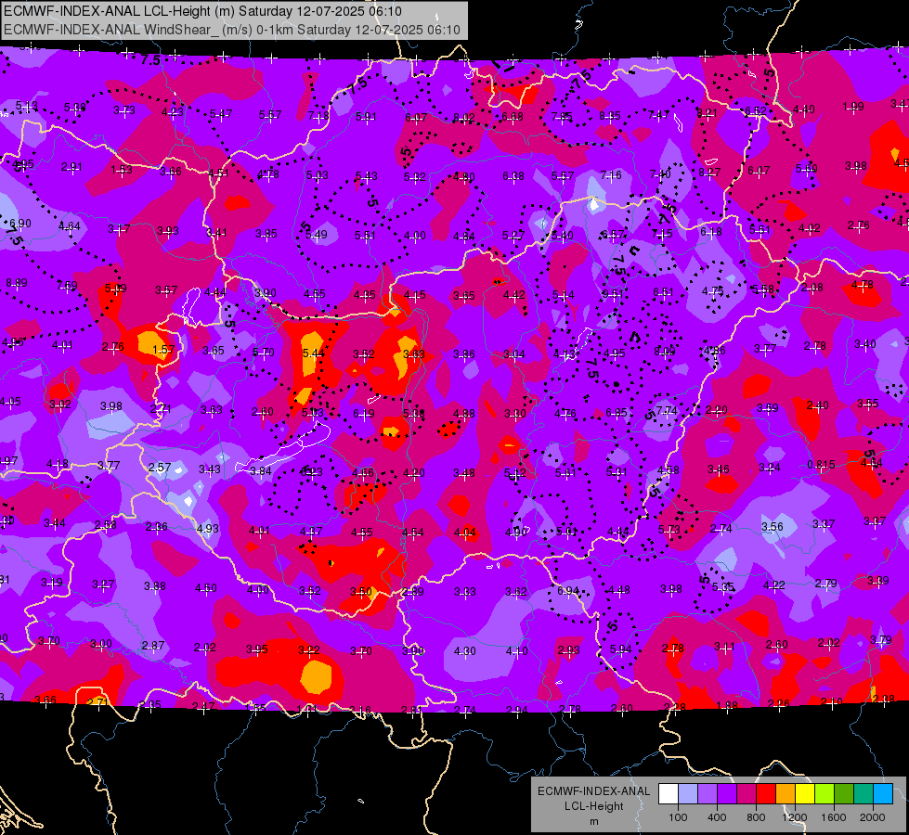Click the legend label LCL-Height
Viewport: 909px width, 835px height.
(x=593, y=806)
